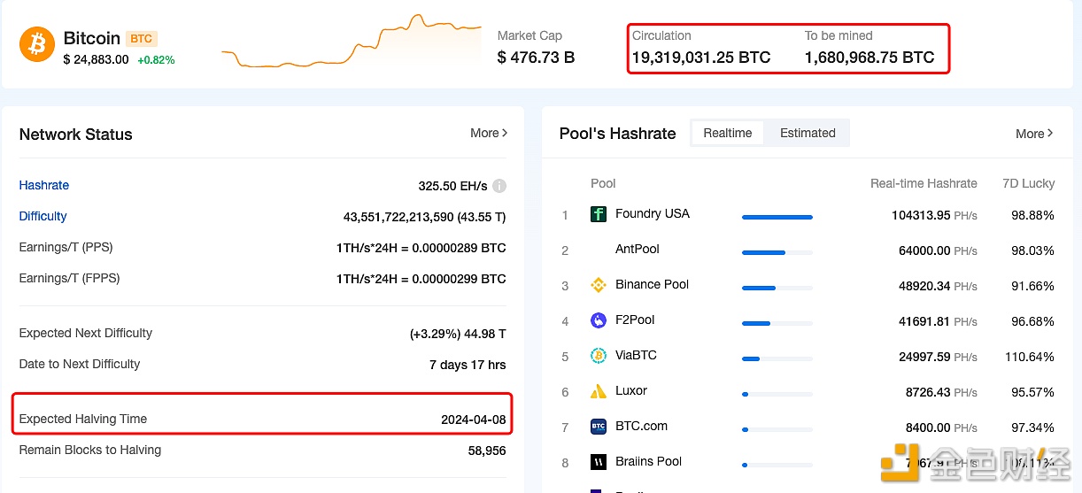Click the 7D Lucky column header
This screenshot has height=493, width=1082.
click(1028, 183)
